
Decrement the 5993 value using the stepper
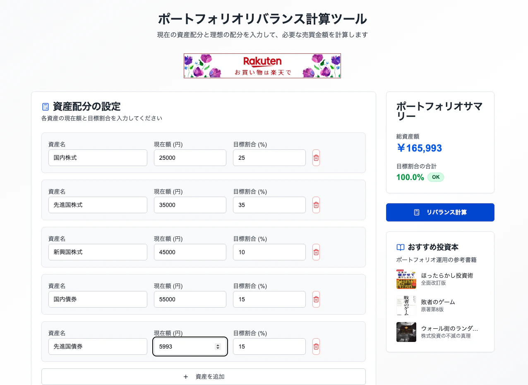[x=218, y=349]
